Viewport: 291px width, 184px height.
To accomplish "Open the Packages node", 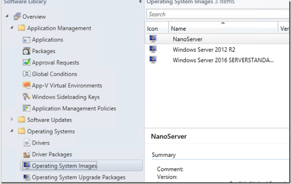I will [x=44, y=51].
